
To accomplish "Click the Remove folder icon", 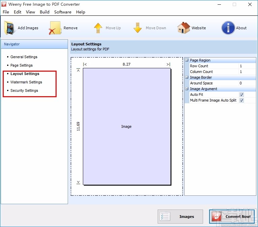I will (x=55, y=28).
